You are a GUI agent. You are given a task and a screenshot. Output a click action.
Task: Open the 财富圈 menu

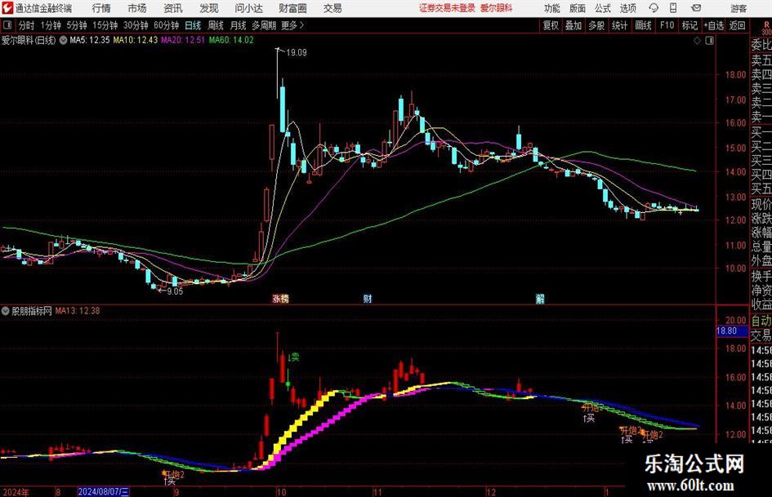click(x=292, y=8)
